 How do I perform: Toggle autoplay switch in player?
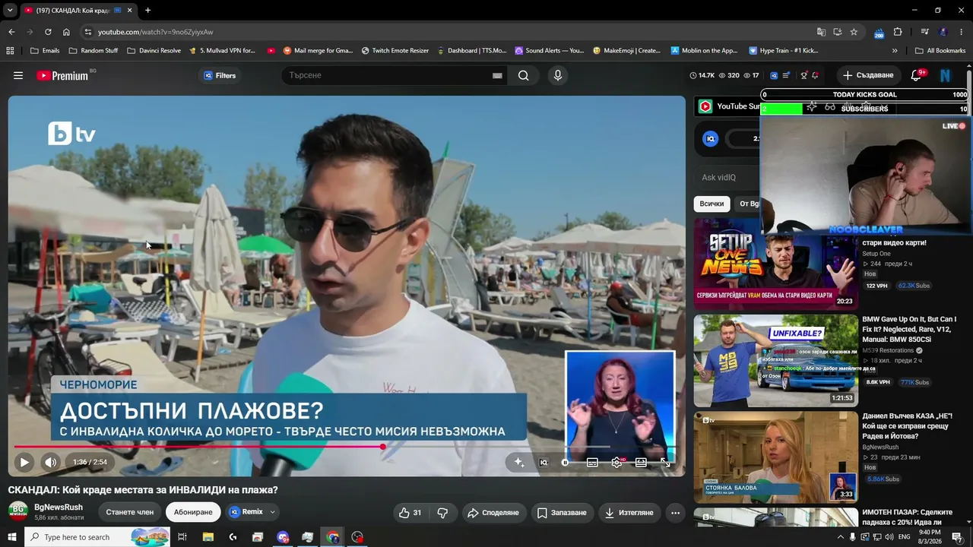click(x=566, y=462)
